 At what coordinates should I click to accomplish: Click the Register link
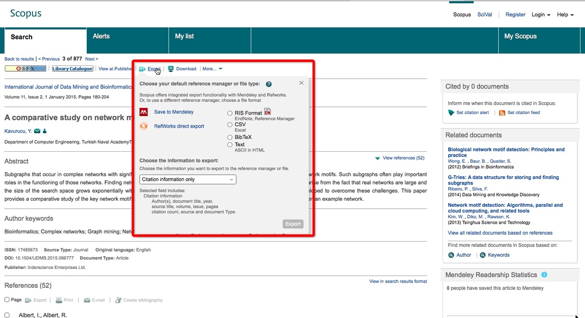pos(515,15)
